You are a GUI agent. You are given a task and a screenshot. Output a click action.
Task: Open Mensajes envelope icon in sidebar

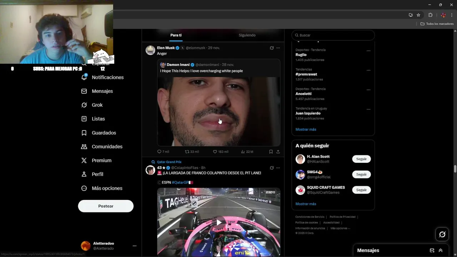(84, 91)
